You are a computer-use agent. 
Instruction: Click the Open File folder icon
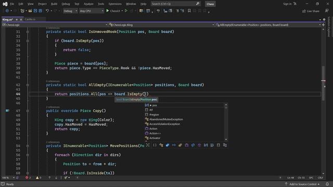coord(30,11)
